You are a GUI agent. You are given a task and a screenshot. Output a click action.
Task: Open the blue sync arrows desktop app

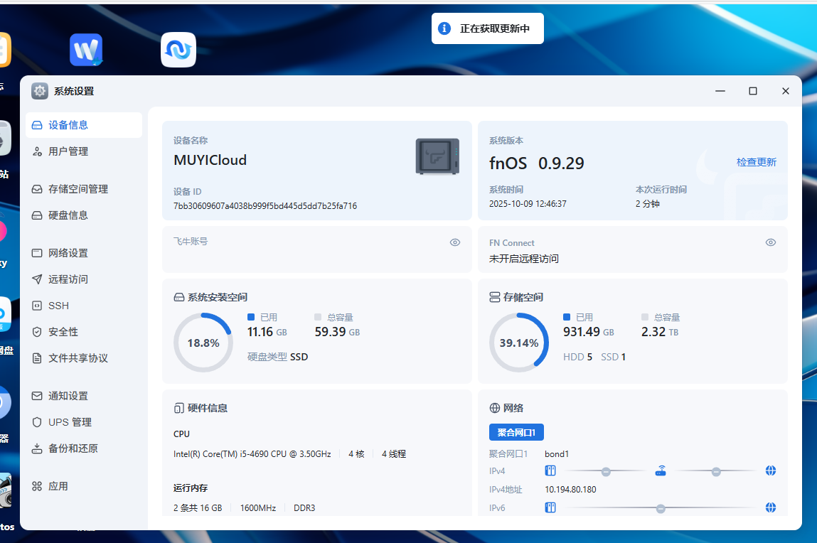pos(178,50)
